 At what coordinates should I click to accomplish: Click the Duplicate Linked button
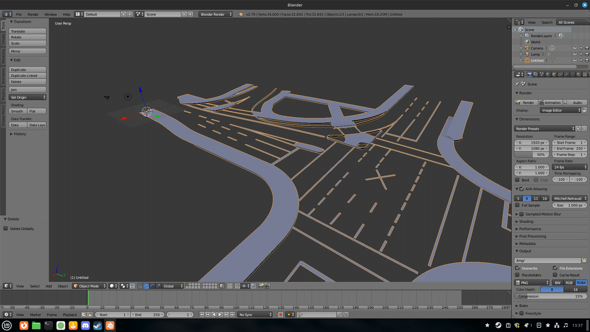28,76
